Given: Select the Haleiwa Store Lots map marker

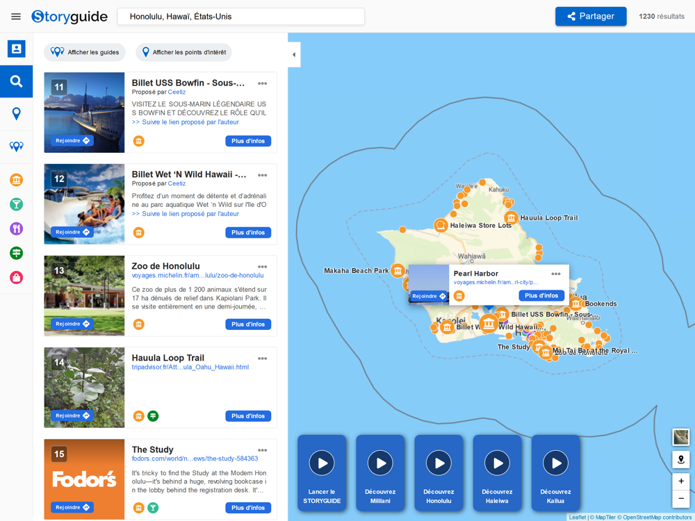Looking at the screenshot, I should (x=441, y=226).
